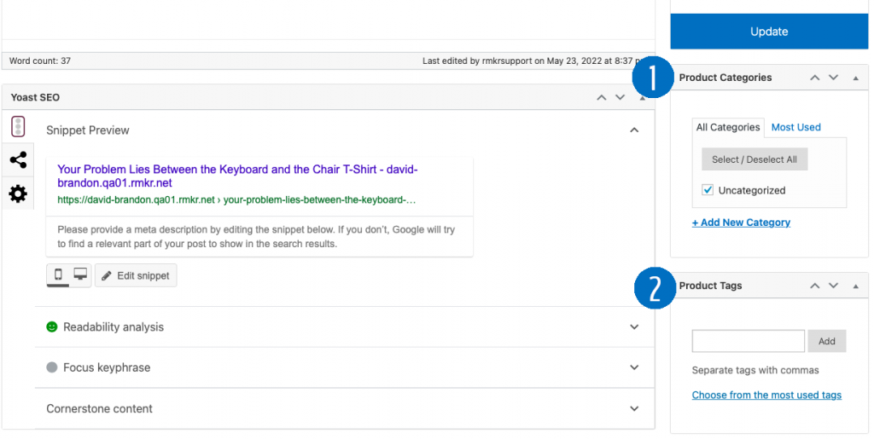The width and height of the screenshot is (874, 439).
Task: Move Yoast SEO panel down
Action: (621, 97)
